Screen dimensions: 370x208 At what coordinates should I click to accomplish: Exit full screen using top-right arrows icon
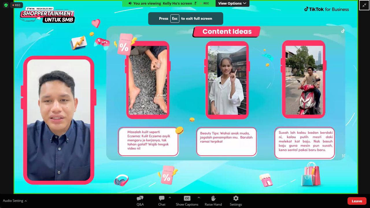(x=364, y=5)
